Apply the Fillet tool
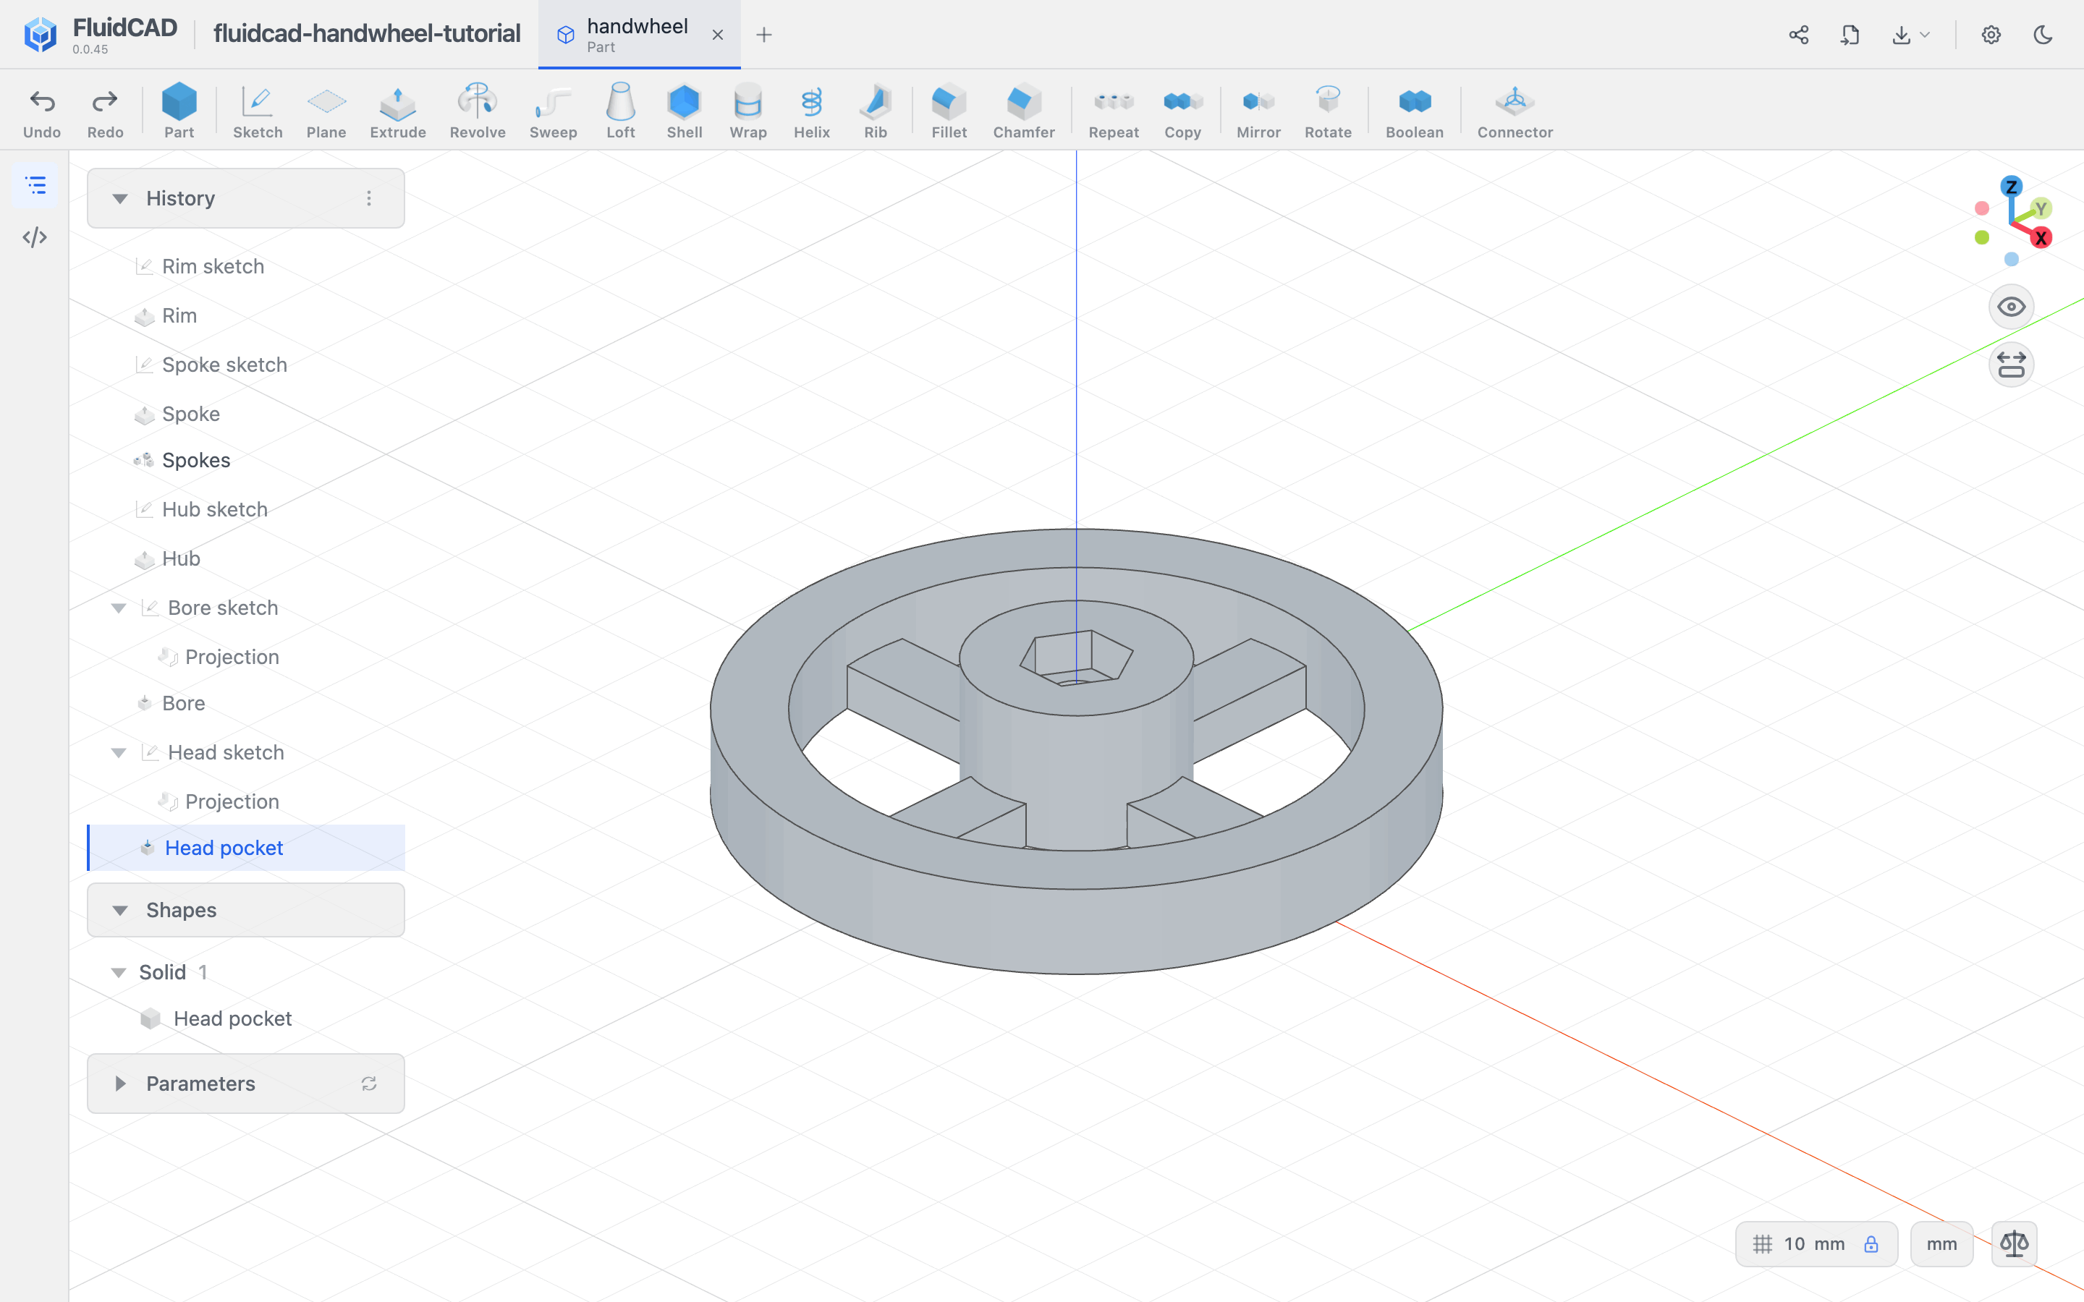The width and height of the screenshot is (2084, 1302). click(949, 111)
